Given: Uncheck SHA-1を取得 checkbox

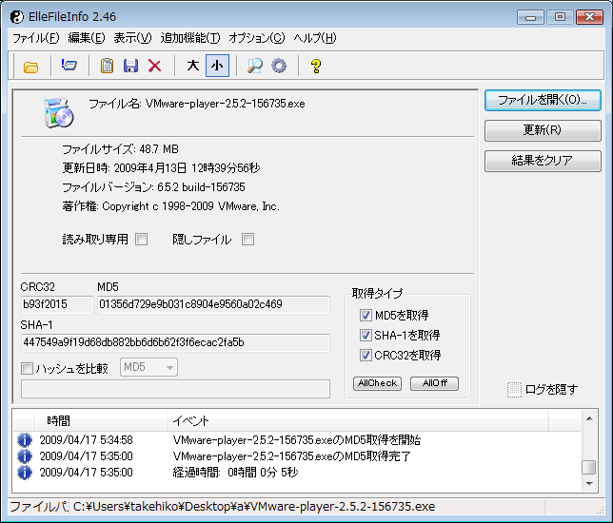Looking at the screenshot, I should (366, 335).
